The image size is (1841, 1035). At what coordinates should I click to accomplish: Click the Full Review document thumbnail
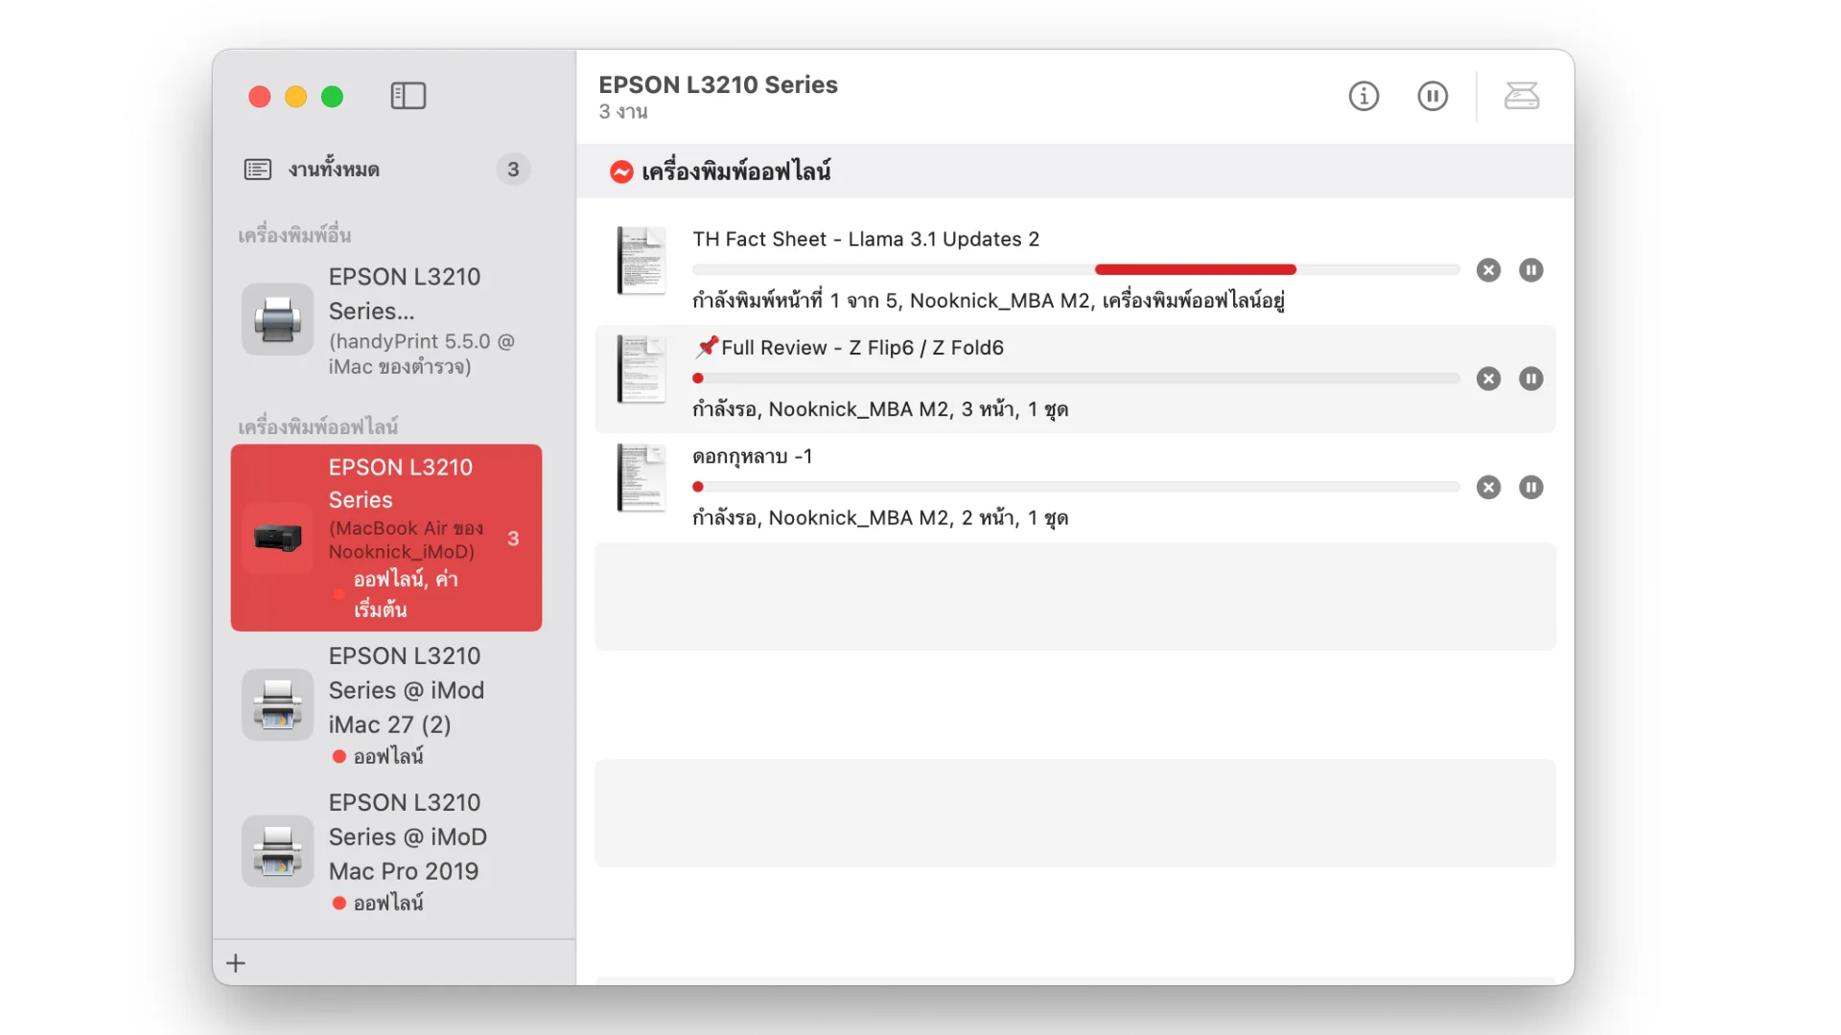tap(641, 369)
